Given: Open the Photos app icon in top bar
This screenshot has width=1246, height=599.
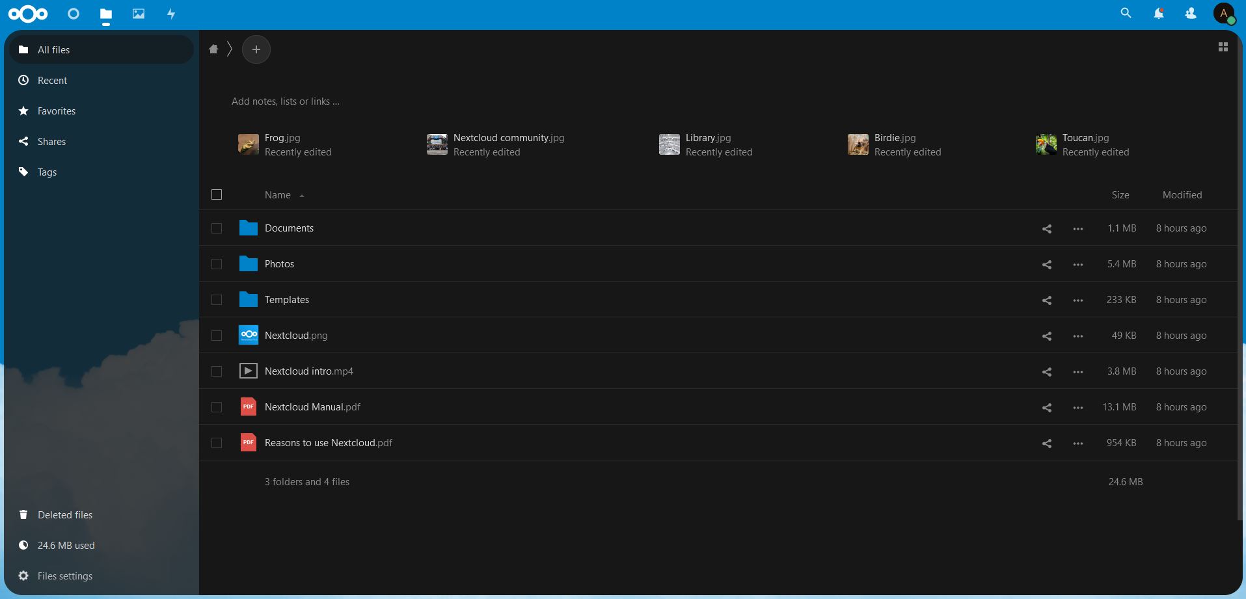Looking at the screenshot, I should [139, 14].
